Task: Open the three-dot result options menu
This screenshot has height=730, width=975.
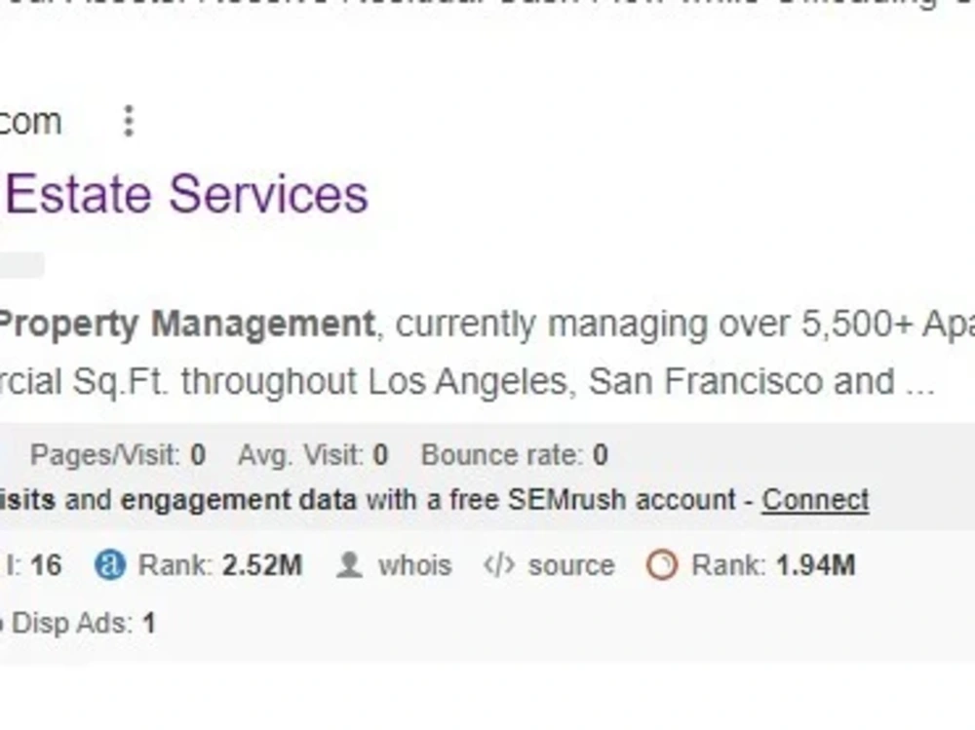Action: 129,121
